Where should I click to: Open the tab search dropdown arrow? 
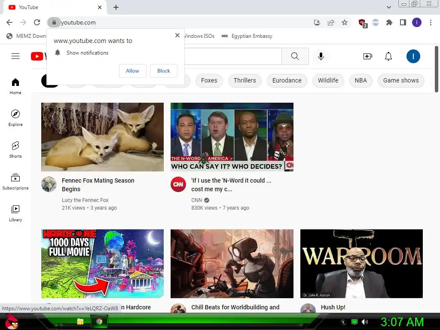pyautogui.click(x=388, y=7)
